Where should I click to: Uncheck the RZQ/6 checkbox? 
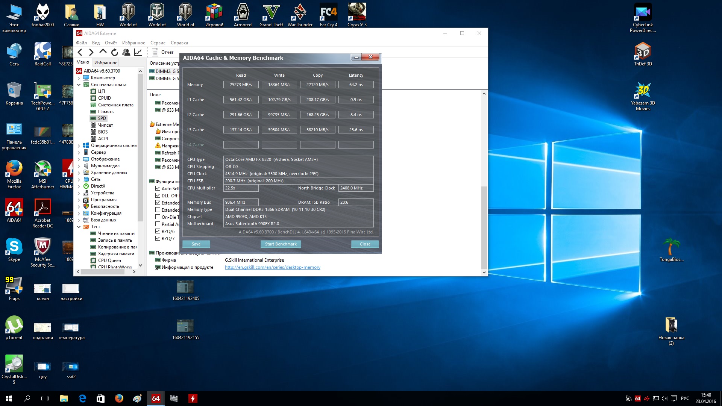(158, 231)
